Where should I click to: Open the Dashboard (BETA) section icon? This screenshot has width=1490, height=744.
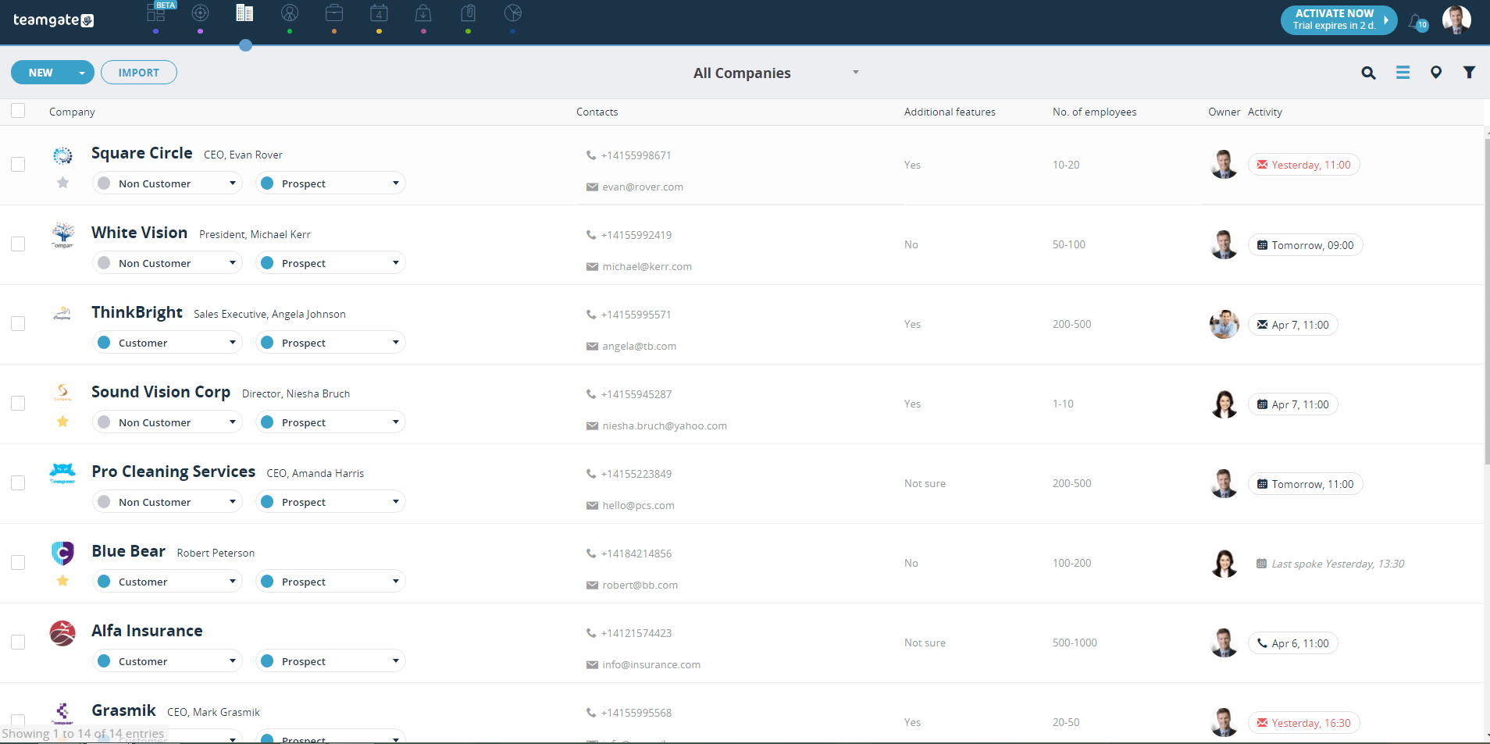[x=156, y=13]
